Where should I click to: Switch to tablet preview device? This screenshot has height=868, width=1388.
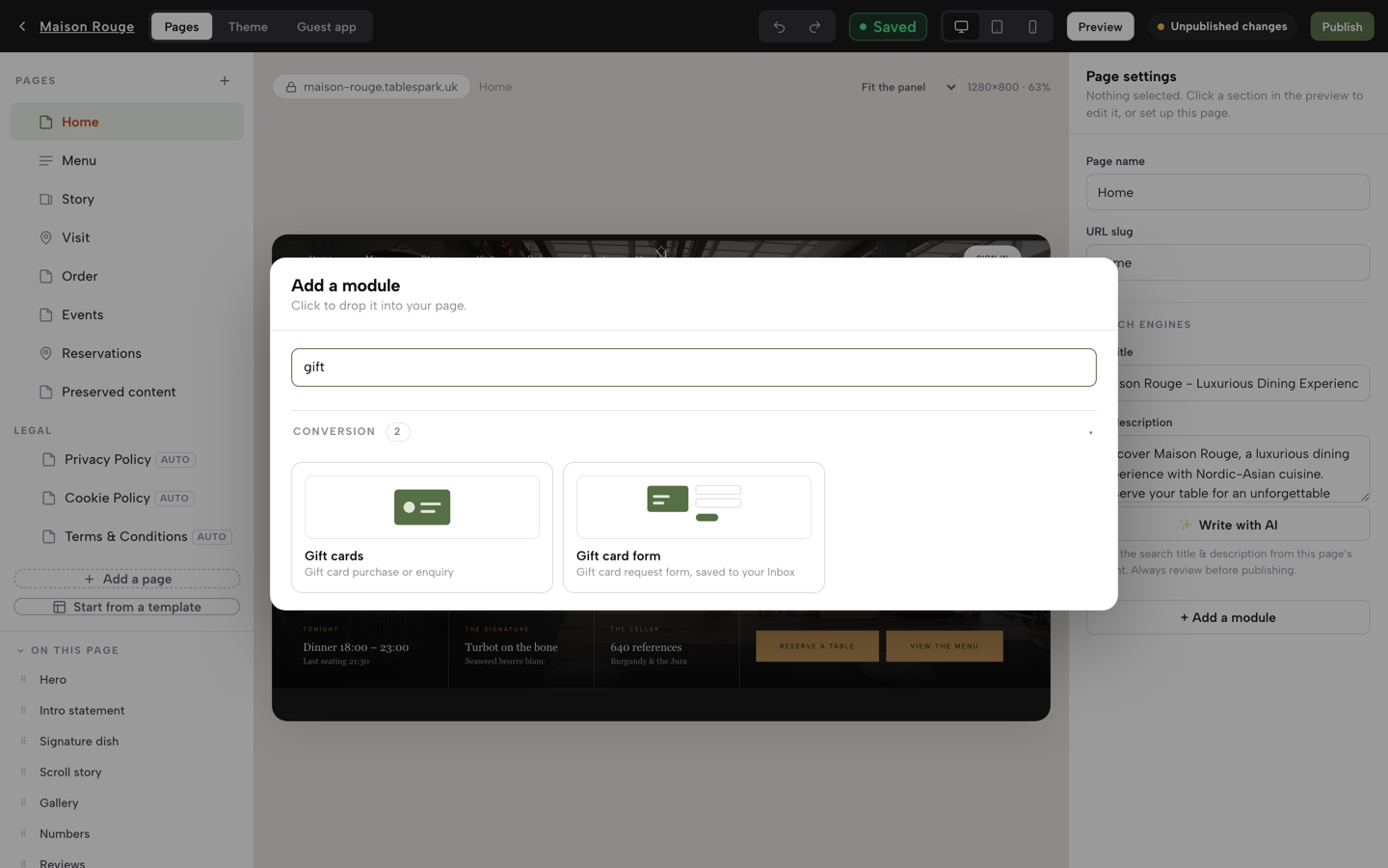[x=997, y=27]
